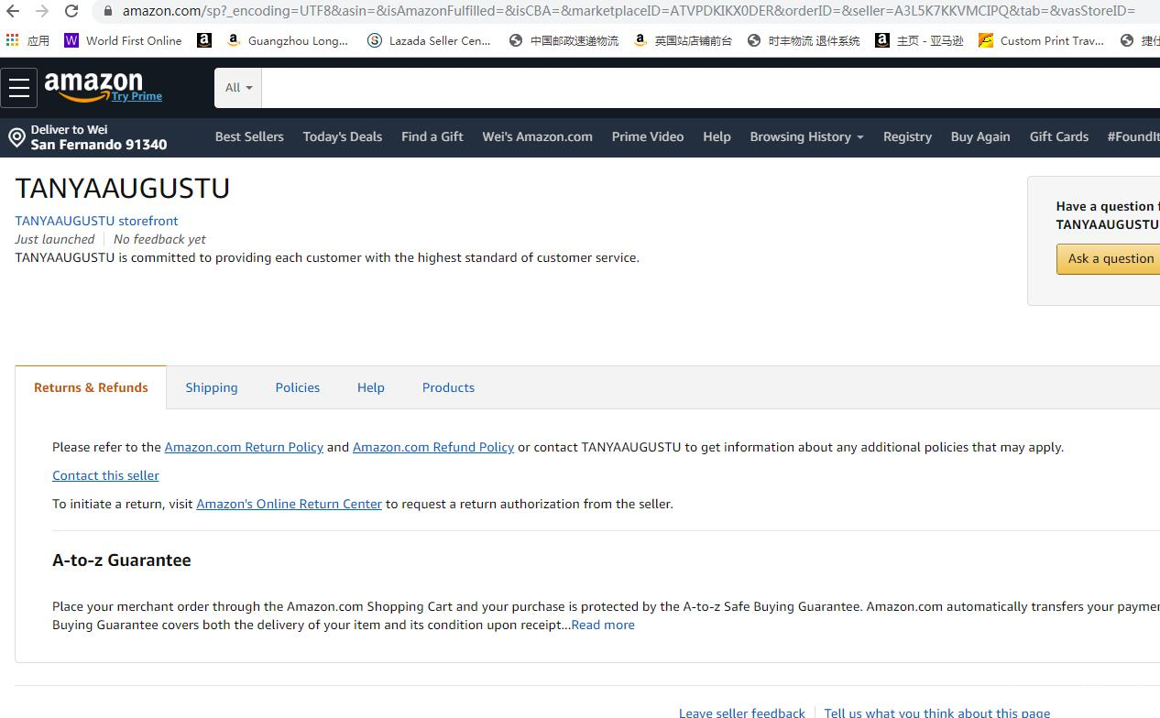Click the Amazon logo
1160x718 pixels.
93,86
